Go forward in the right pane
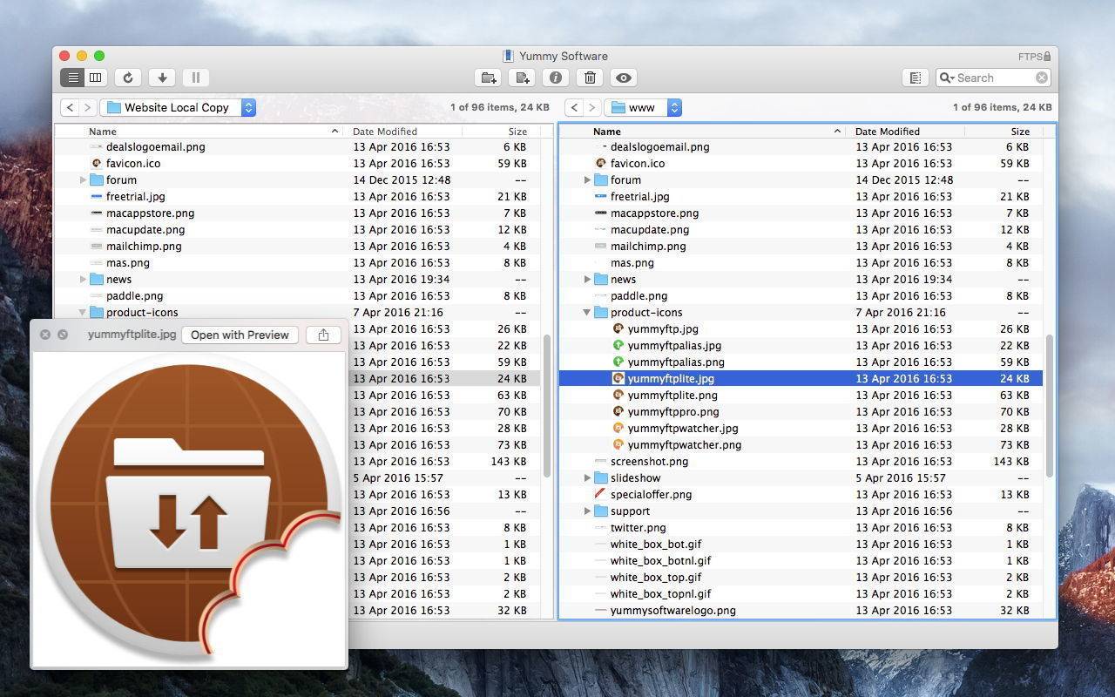This screenshot has width=1115, height=697. tap(592, 107)
